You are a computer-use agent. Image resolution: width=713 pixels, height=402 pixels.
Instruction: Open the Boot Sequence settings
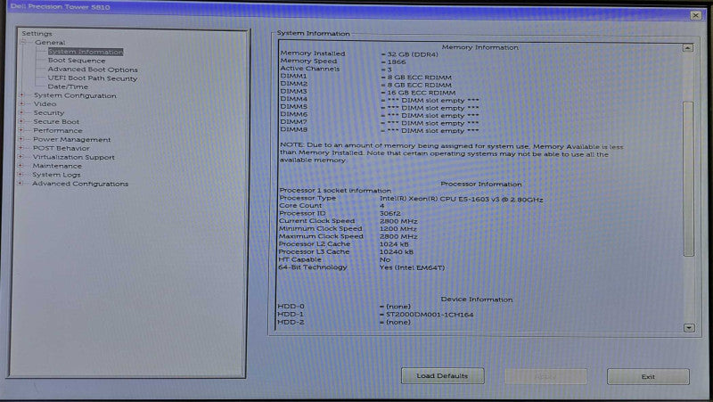pyautogui.click(x=77, y=61)
